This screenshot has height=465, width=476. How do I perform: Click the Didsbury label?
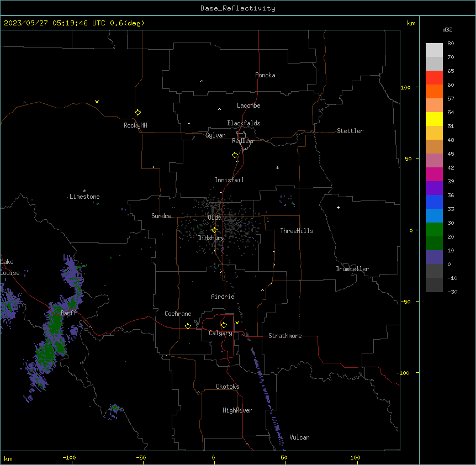click(x=211, y=238)
